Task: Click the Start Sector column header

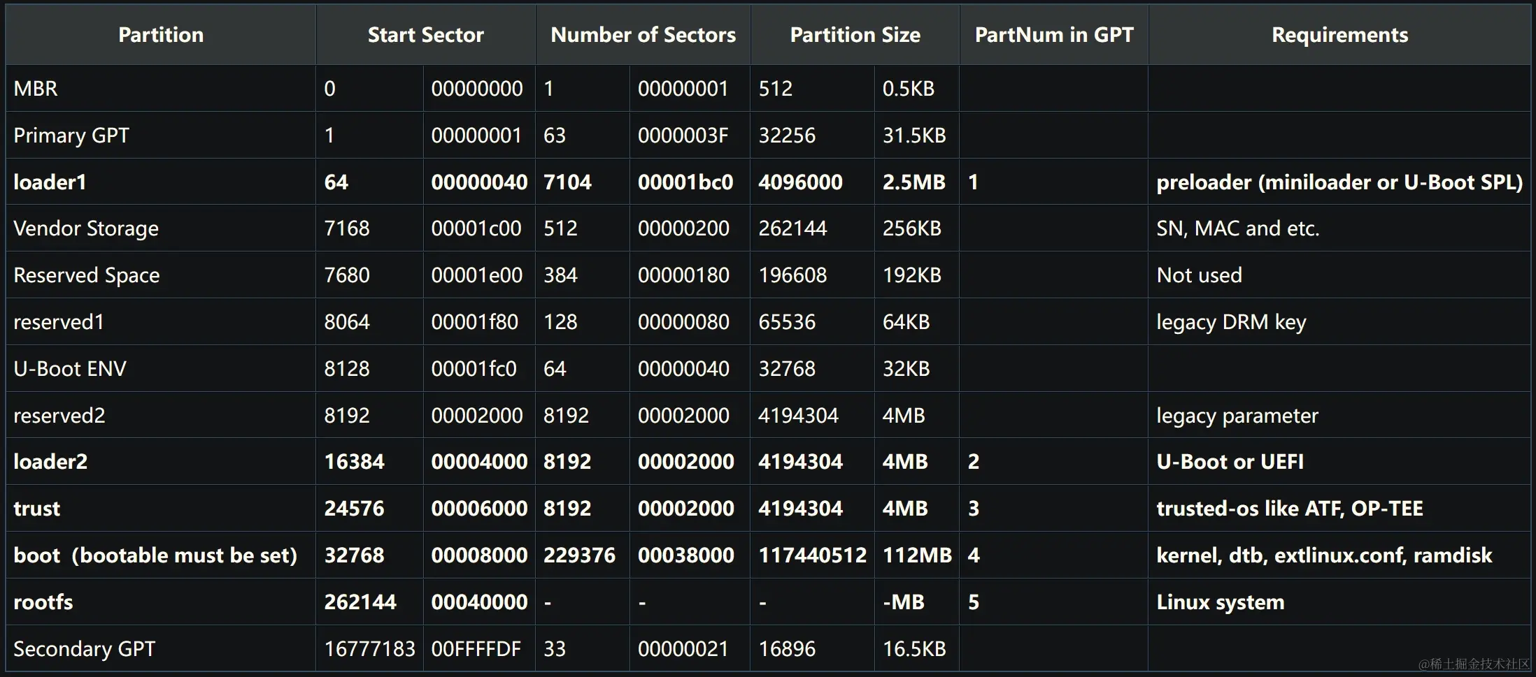Action: tap(425, 35)
